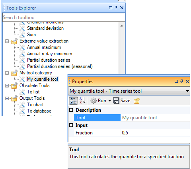The height and width of the screenshot is (169, 191).
Task: Choose the To chart output tool
Action: pos(35,105)
